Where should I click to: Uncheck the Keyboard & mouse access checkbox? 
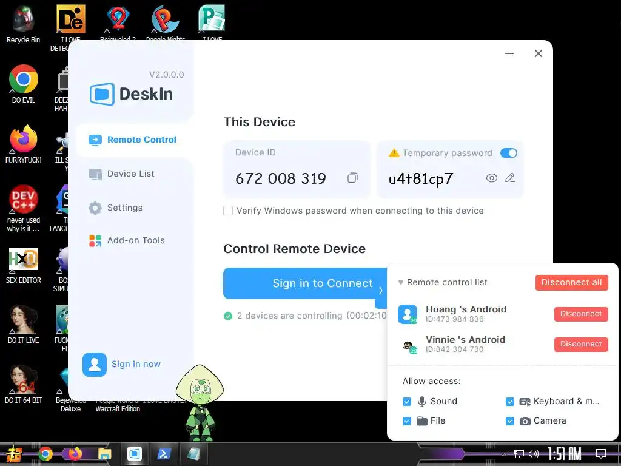tap(509, 402)
